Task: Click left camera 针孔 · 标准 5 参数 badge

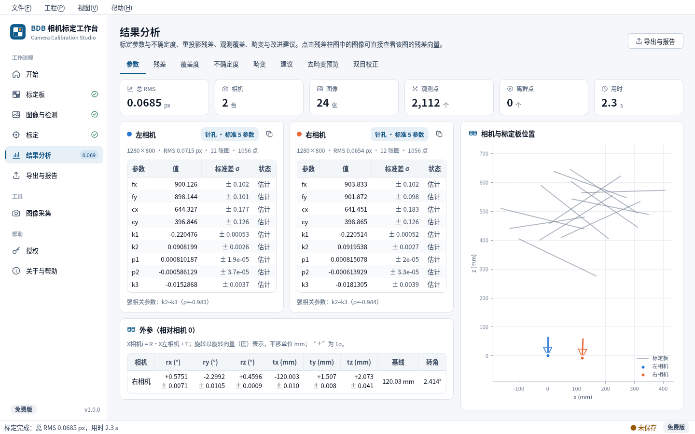Action: click(x=230, y=135)
